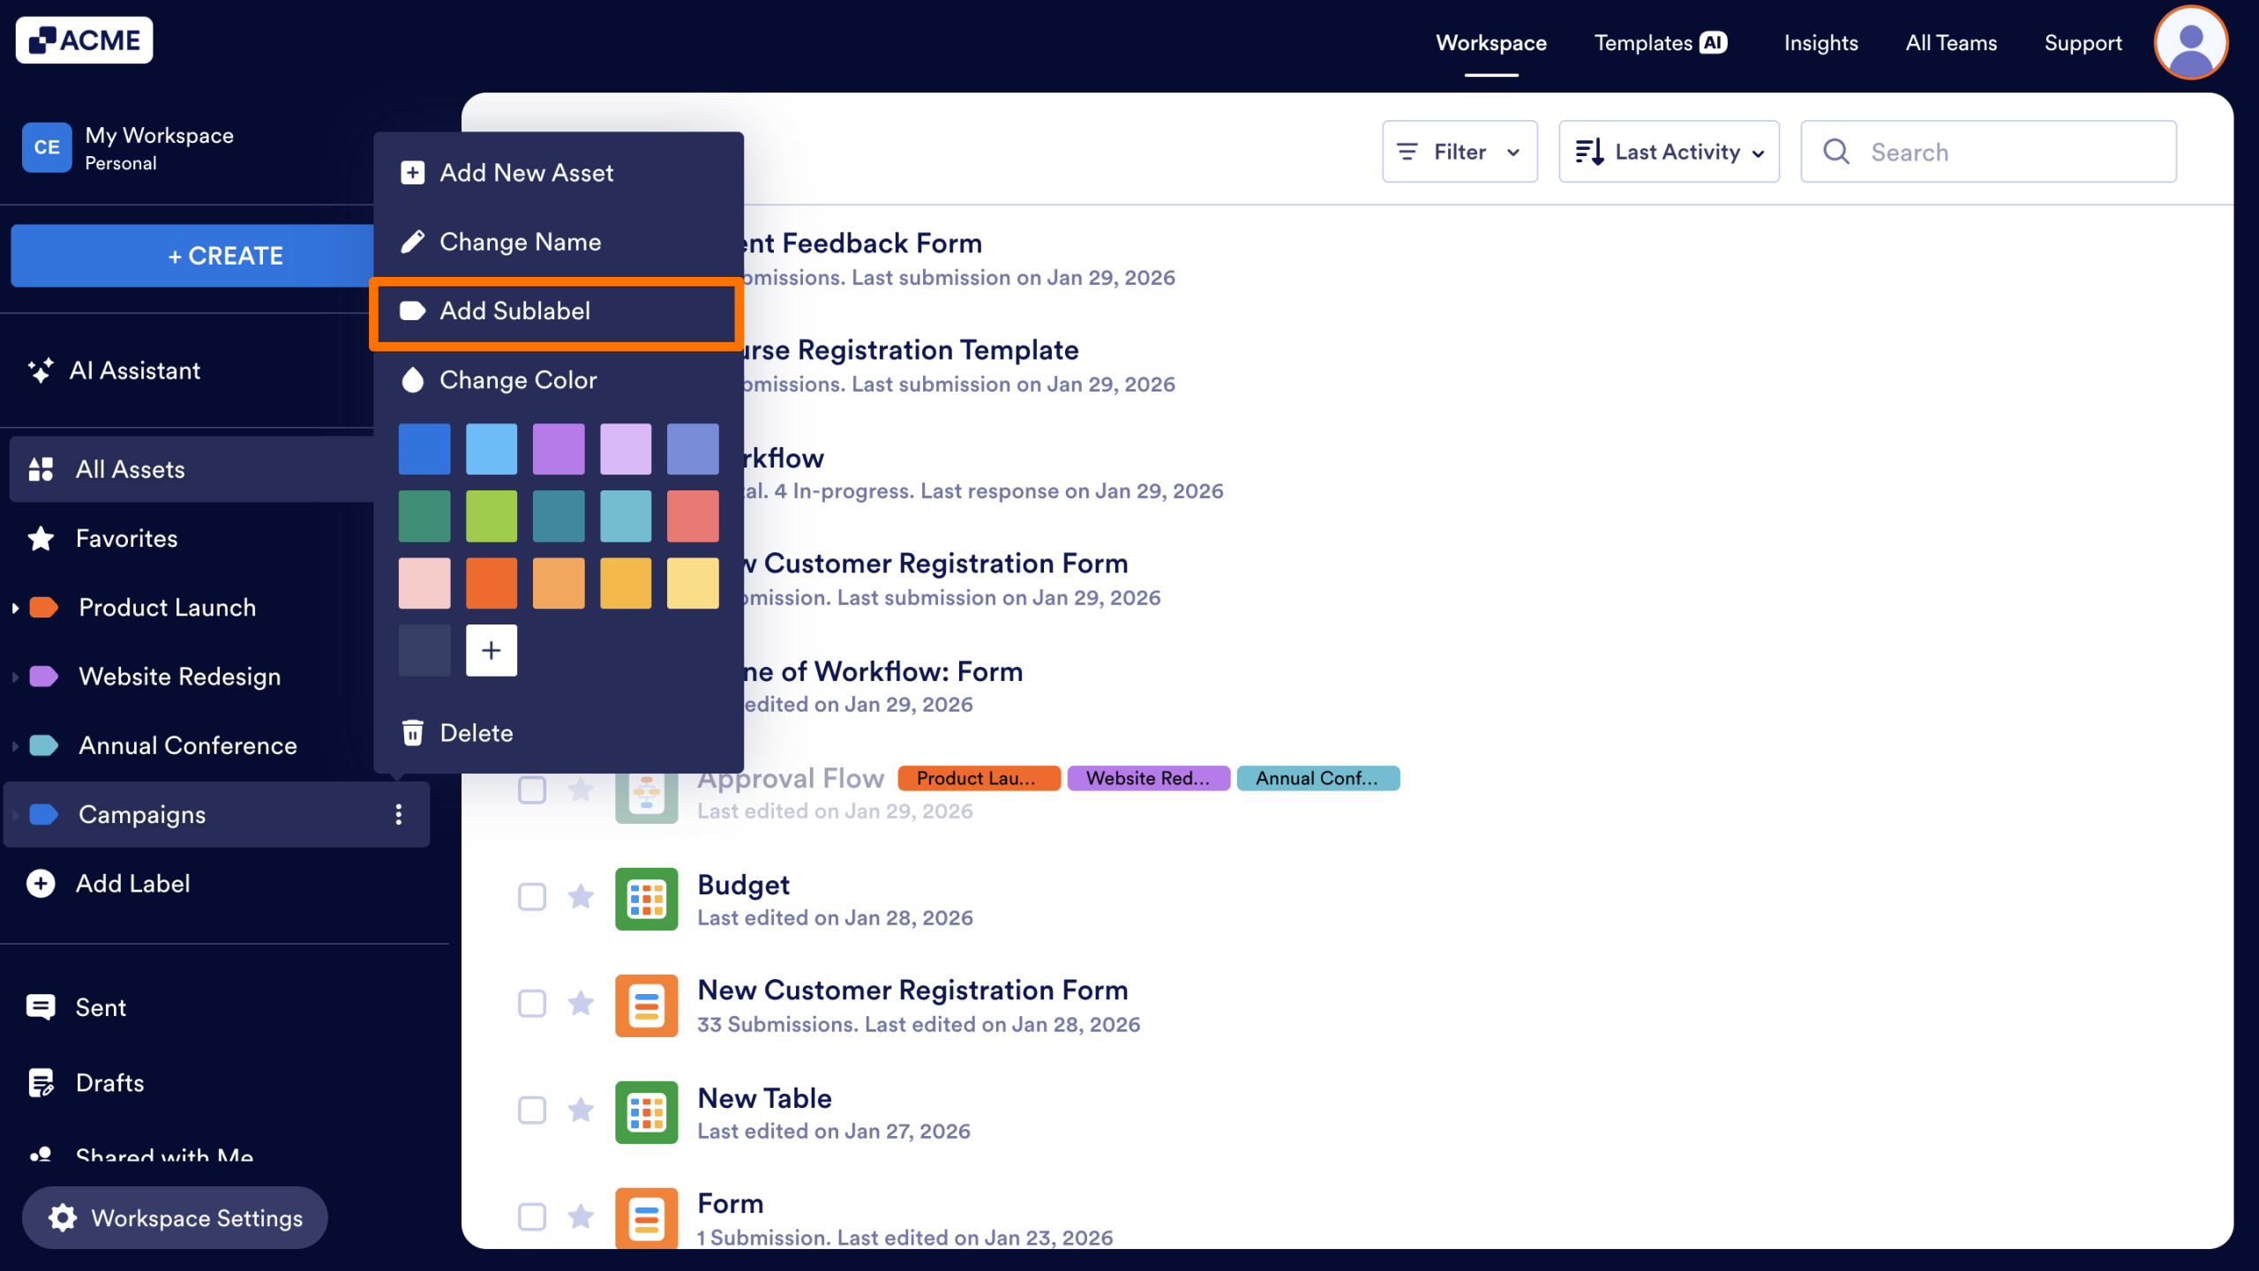Expand the Product Launch label
Image resolution: width=2259 pixels, height=1271 pixels.
tap(14, 607)
